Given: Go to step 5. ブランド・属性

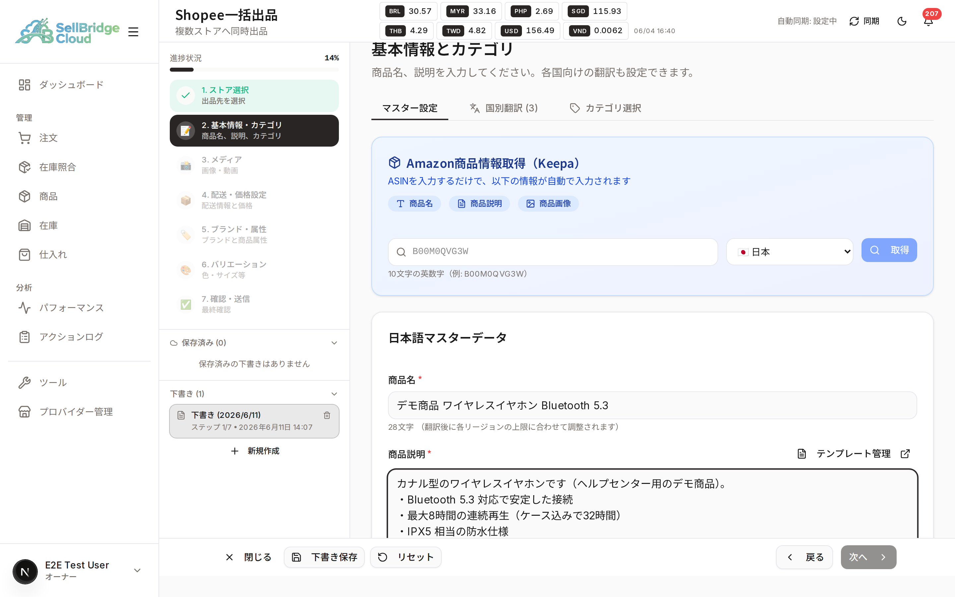Looking at the screenshot, I should tap(254, 234).
